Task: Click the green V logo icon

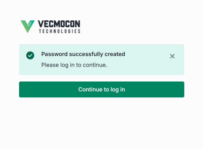Action: point(27,26)
